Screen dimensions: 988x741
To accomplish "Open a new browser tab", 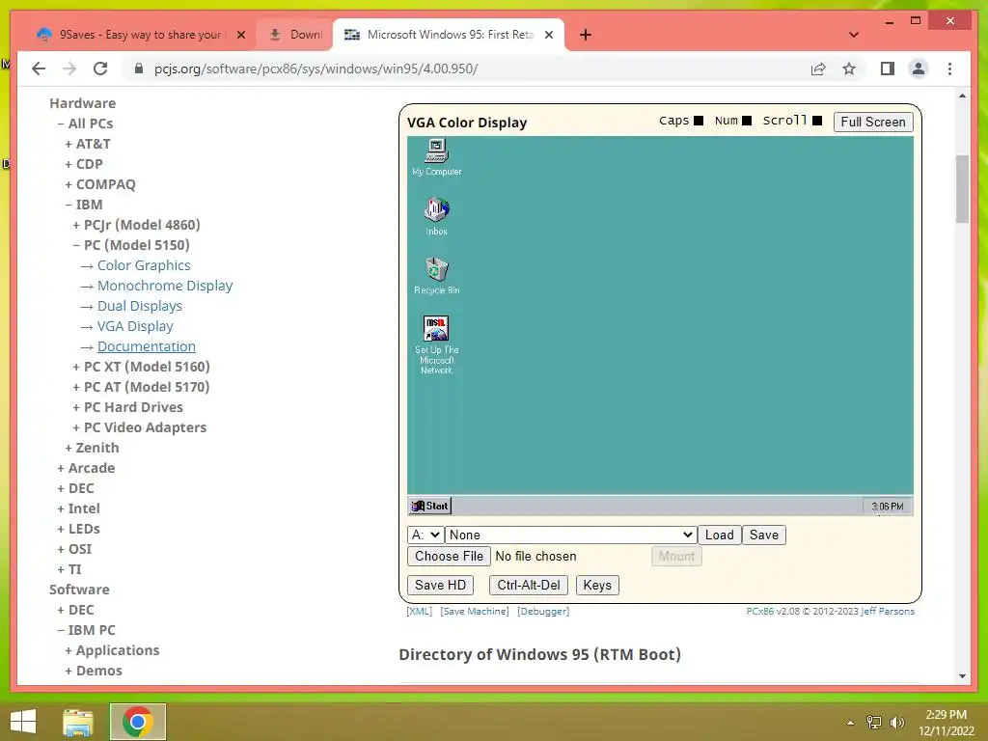I will coord(586,35).
